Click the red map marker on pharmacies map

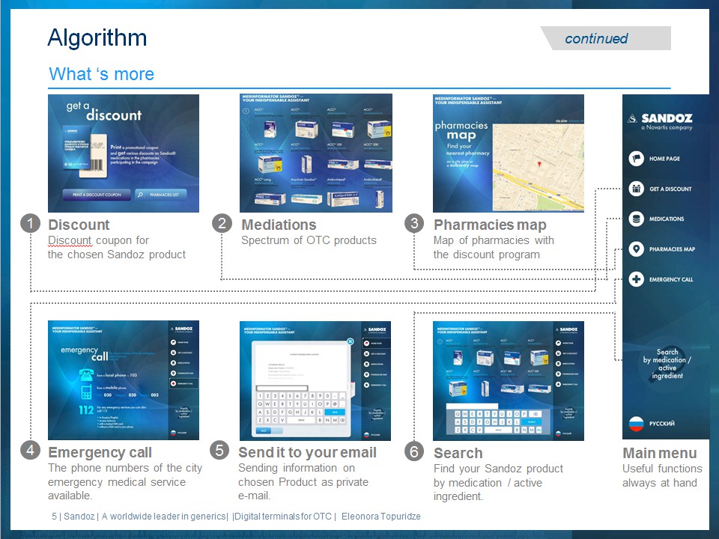click(x=539, y=164)
